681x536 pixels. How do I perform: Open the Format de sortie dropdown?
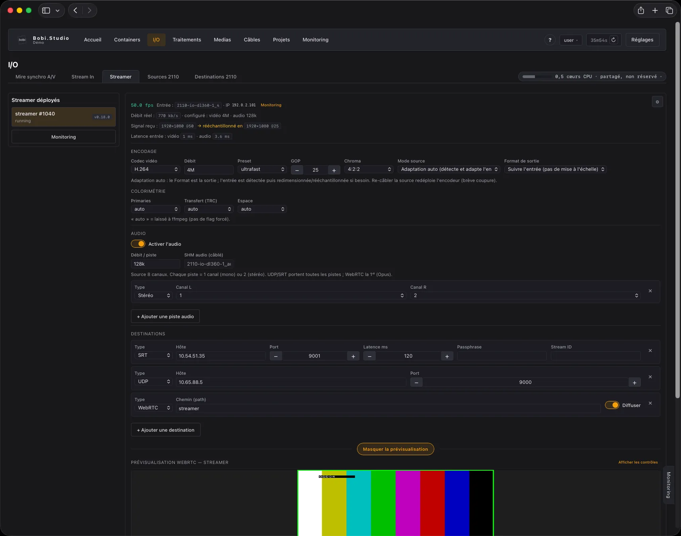coord(555,169)
